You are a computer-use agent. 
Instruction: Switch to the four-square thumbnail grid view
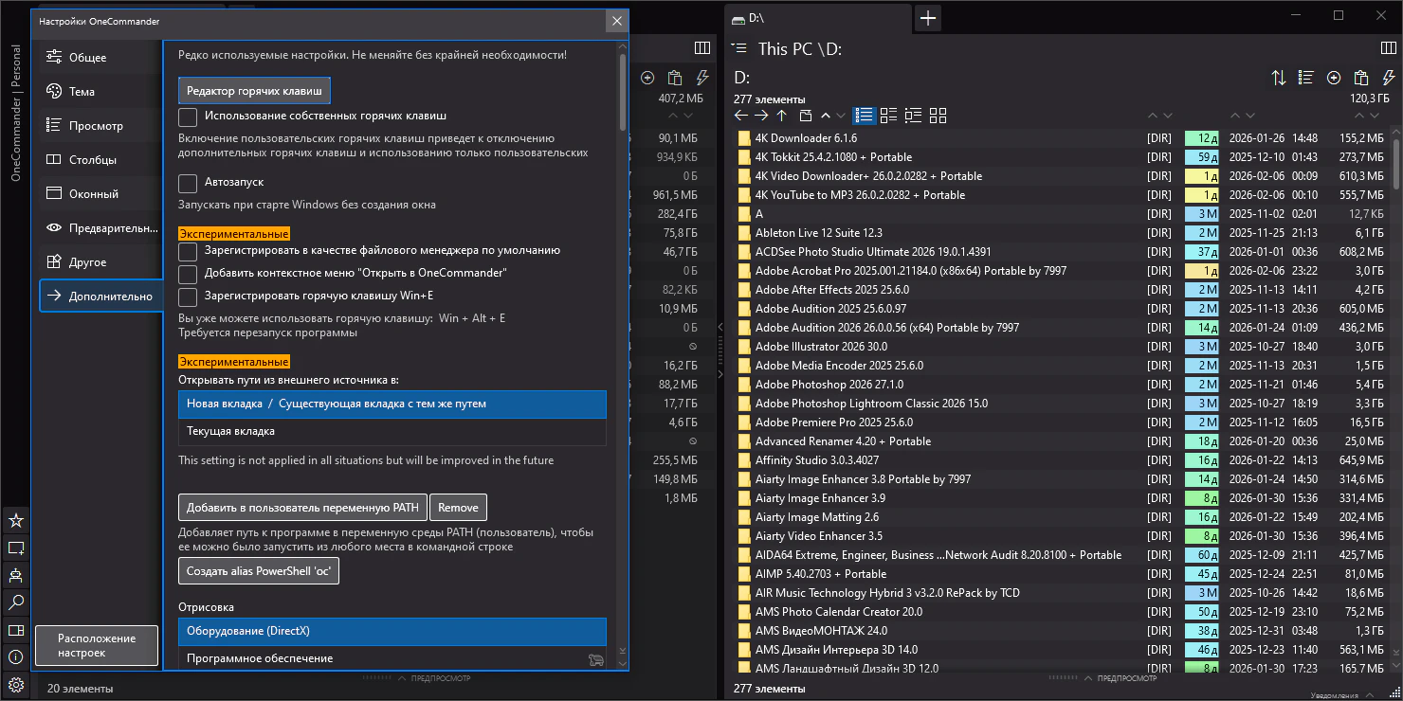938,116
